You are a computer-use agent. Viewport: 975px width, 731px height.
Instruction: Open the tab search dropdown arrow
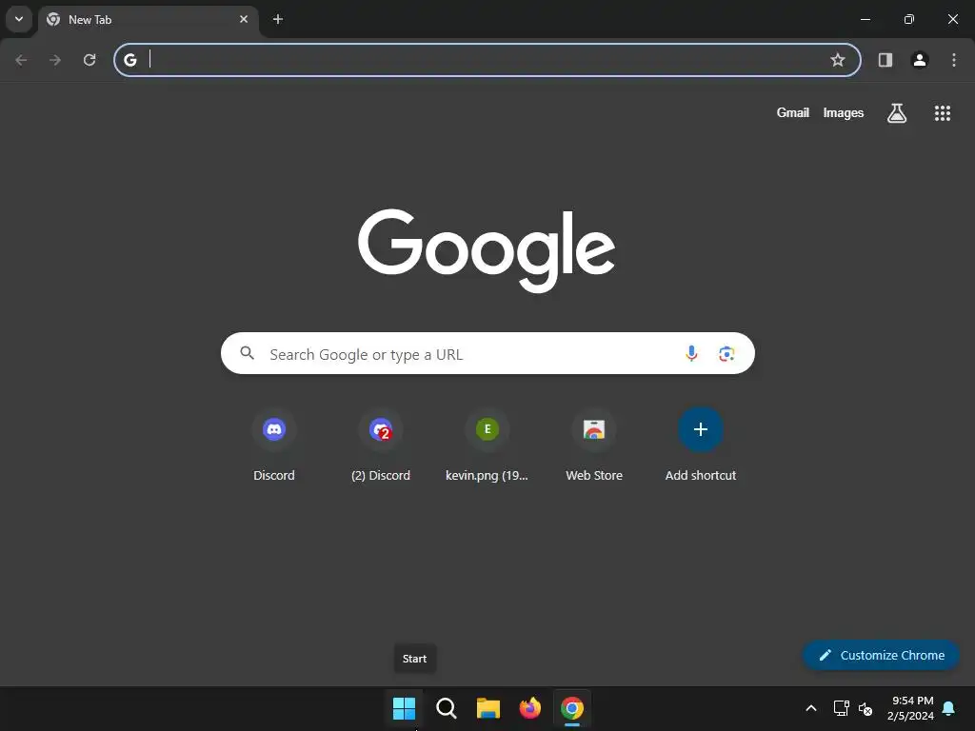[x=19, y=19]
